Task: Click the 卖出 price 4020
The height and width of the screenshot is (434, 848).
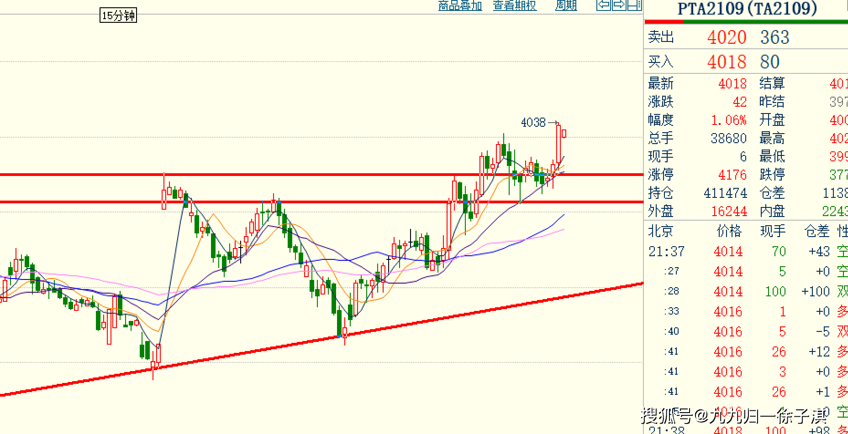Action: click(x=727, y=37)
